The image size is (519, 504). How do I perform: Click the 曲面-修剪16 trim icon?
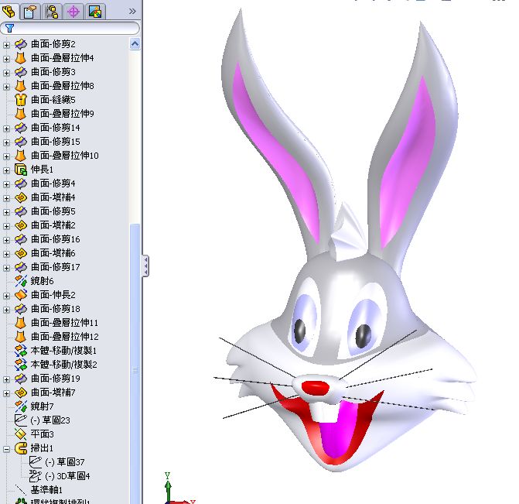pyautogui.click(x=21, y=239)
